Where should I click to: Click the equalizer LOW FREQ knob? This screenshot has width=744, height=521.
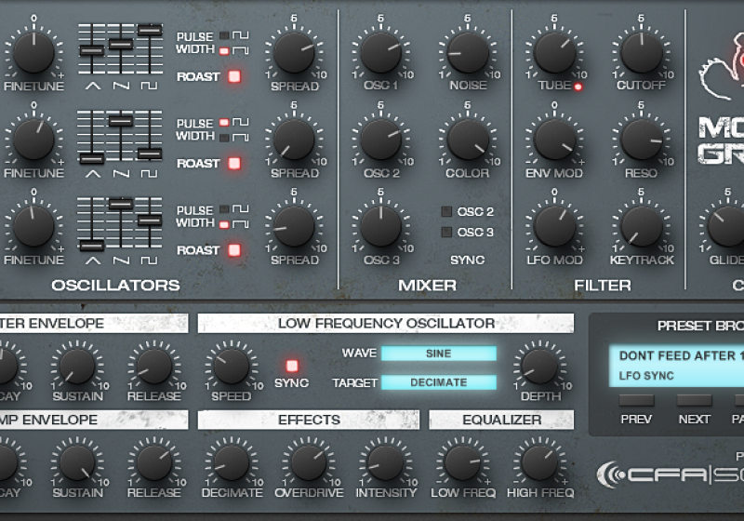462,463
